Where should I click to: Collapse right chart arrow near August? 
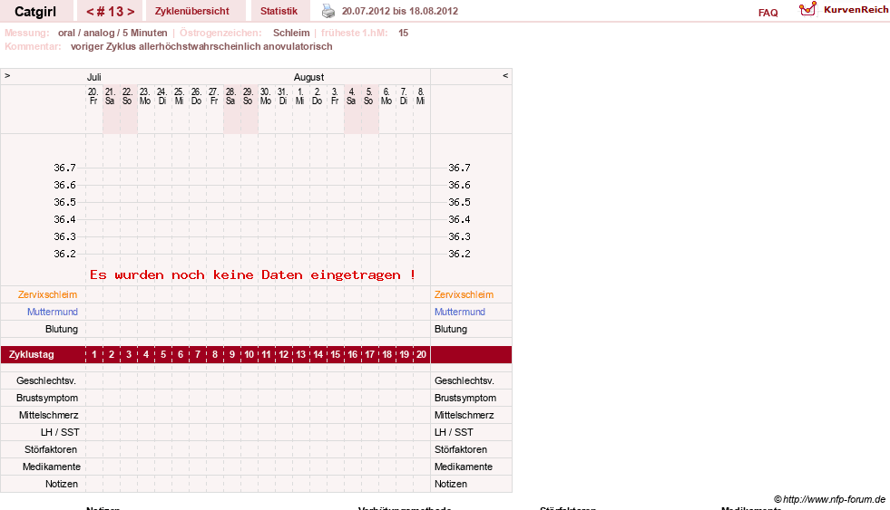505,76
